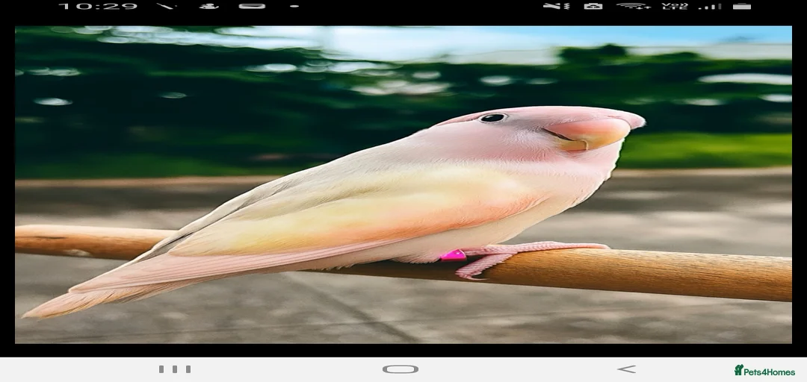This screenshot has width=807, height=382.
Task: Tap the message notification icon
Action: [252, 6]
